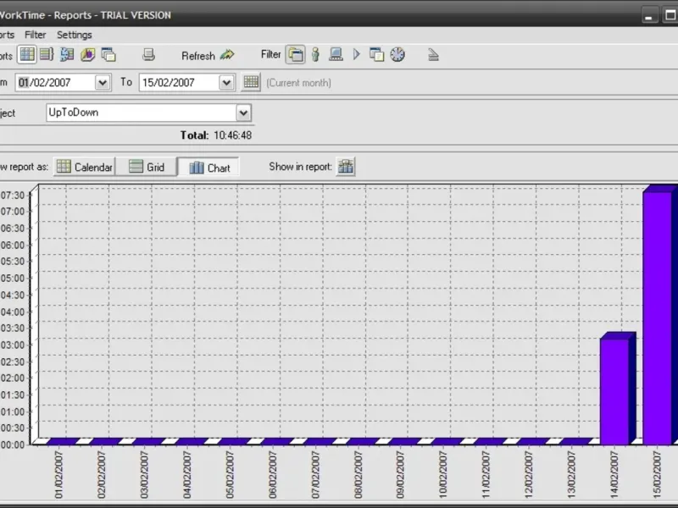Click the Show in report options icon
Viewport: 678px width, 508px height.
346,167
